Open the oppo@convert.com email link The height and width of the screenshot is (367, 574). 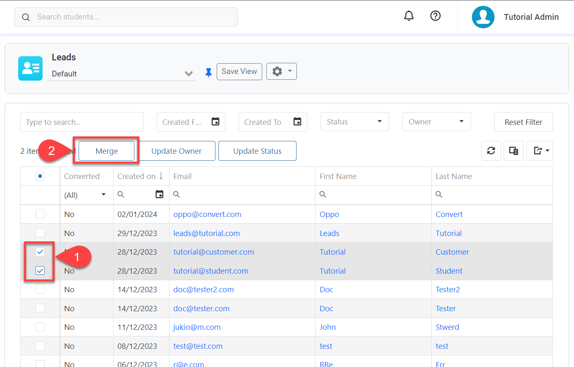click(207, 214)
